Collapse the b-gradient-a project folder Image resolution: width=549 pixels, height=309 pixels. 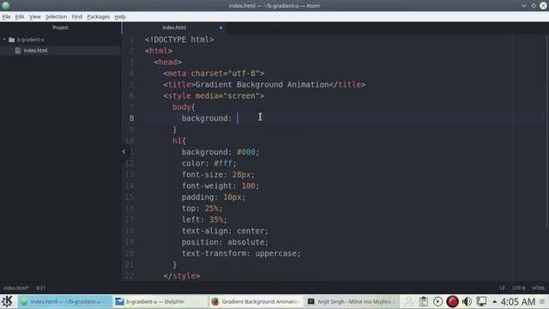tap(4, 39)
